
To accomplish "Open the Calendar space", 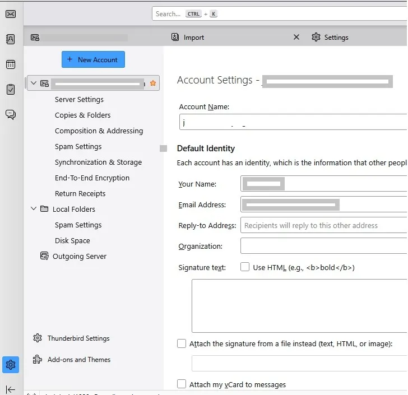I will coord(11,64).
